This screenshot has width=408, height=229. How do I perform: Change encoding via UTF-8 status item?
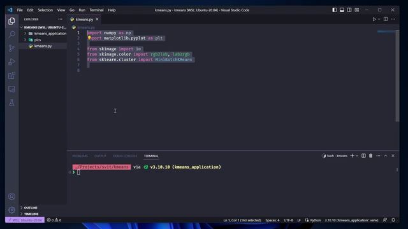288,220
